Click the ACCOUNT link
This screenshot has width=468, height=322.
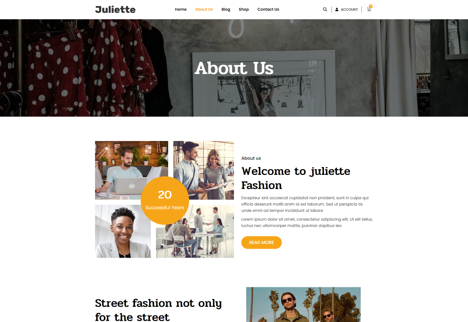coord(349,10)
